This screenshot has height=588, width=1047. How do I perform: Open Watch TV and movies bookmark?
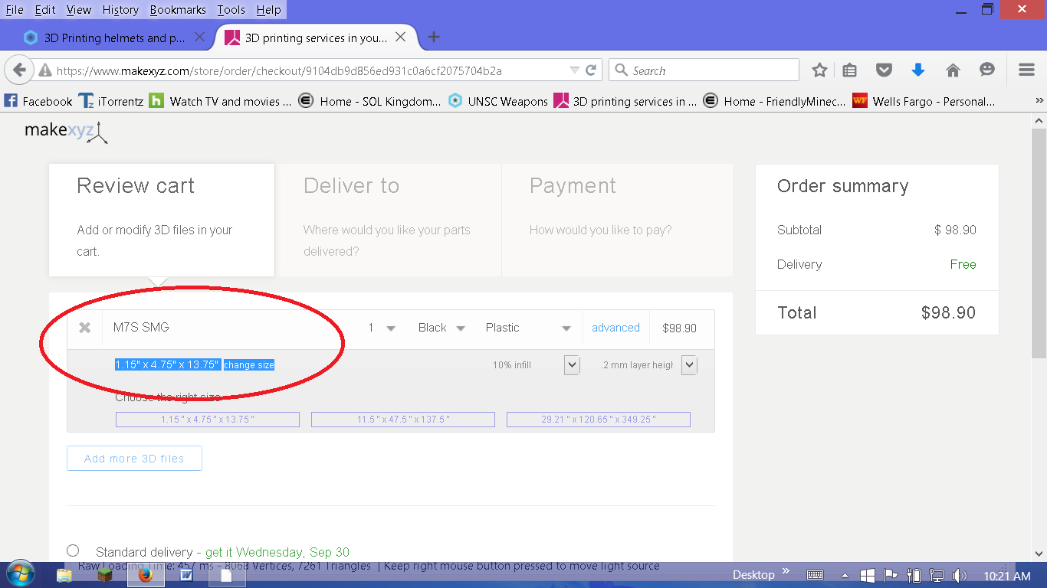click(221, 101)
